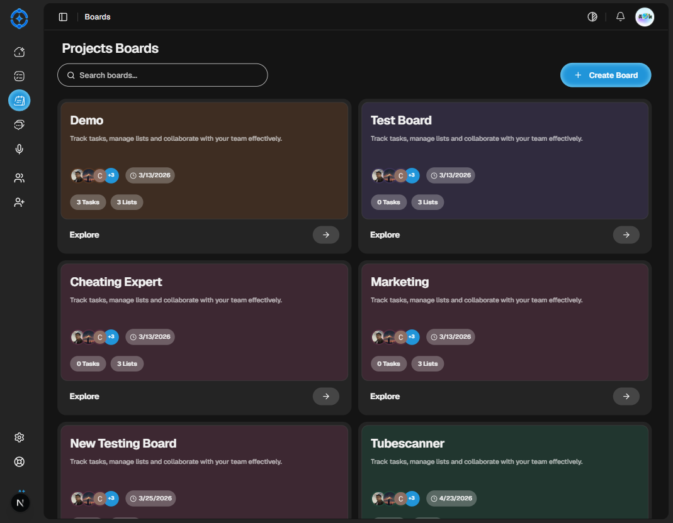This screenshot has height=523, width=673.
Task: Click the Boards breadcrumb label
Action: (98, 17)
